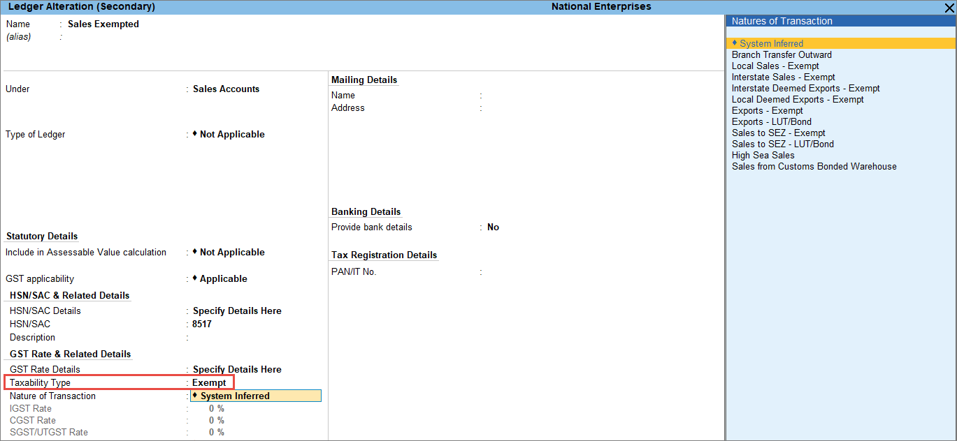Click the Mailing Details heading

[364, 80]
